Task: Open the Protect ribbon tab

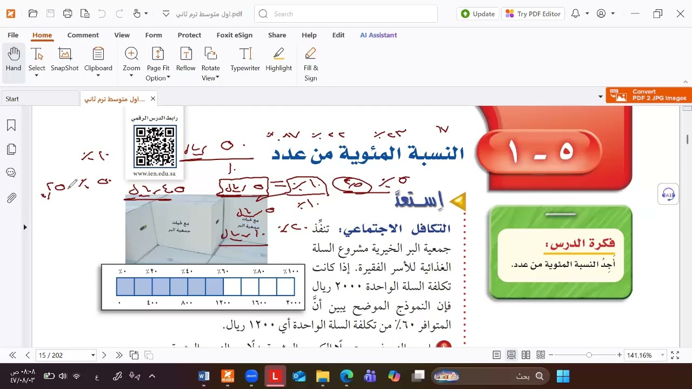Action: (x=189, y=35)
